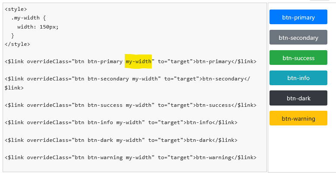Click the btn-primary $link code line
Image resolution: width=336 pixels, height=173 pixels.
pos(130,61)
